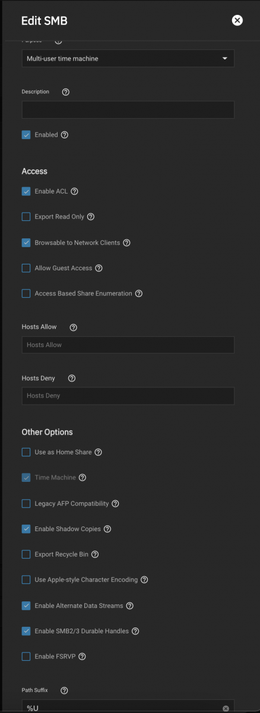The height and width of the screenshot is (713, 260).
Task: Enable Allow Guest Access checkbox
Action: coord(26,268)
